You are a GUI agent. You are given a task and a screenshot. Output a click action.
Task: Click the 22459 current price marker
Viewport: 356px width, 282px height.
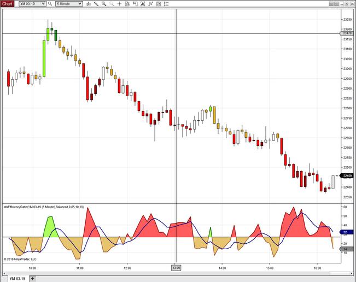click(x=347, y=175)
